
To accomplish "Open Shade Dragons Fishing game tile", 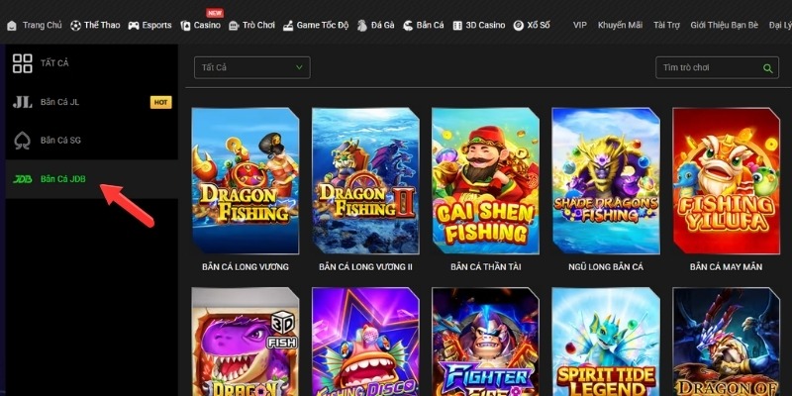I will 605,179.
